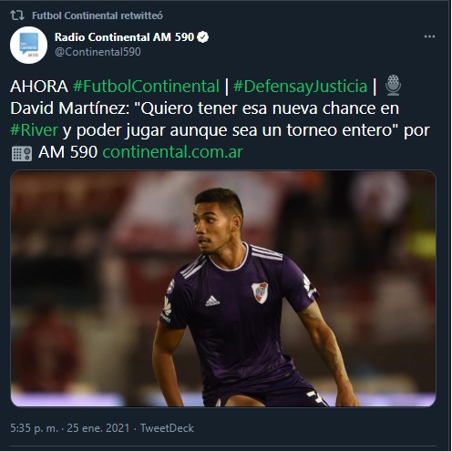This screenshot has height=451, width=452.
Task: Click the TweetDeck source label
Action: 167,428
